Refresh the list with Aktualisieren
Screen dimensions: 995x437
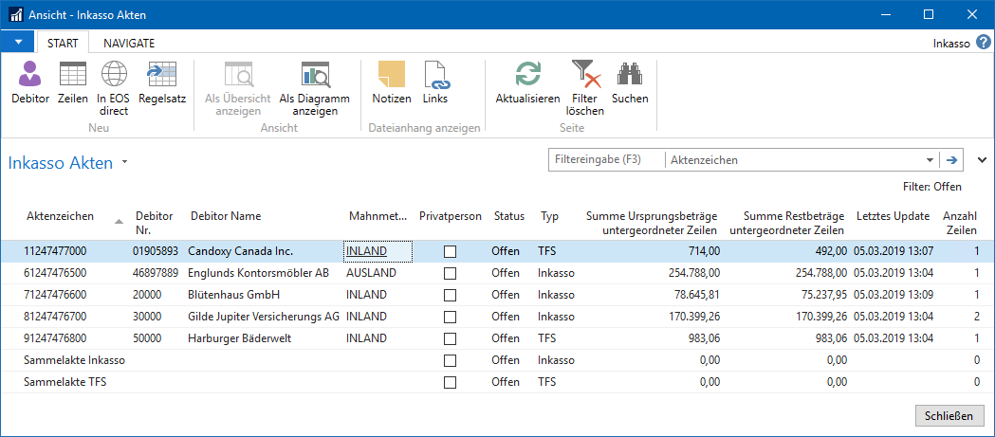[527, 74]
